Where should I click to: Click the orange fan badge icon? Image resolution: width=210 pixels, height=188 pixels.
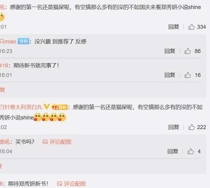(x=59, y=107)
